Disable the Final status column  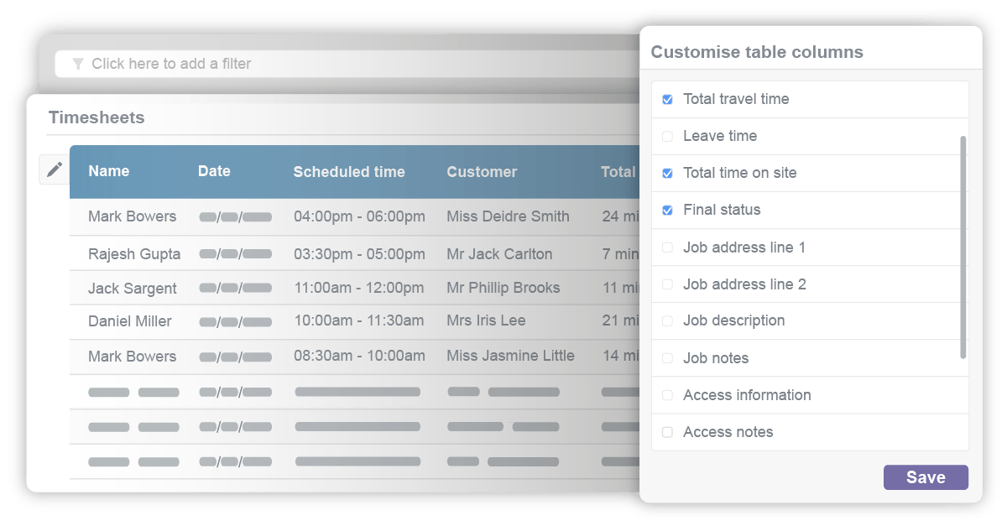click(667, 210)
